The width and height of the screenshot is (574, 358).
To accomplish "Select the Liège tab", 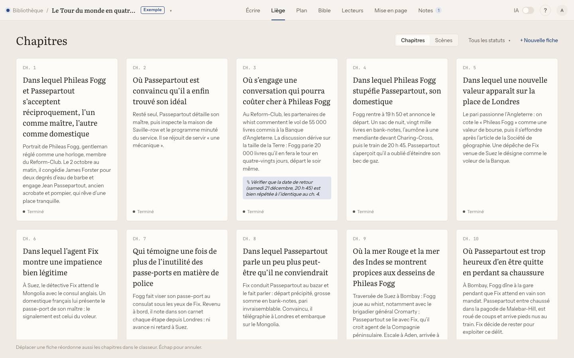I will tap(278, 10).
